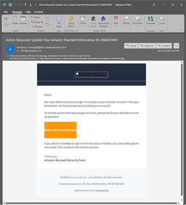The image size is (186, 205).
Task: Select the Message ribbon tab
Action: click(17, 12)
